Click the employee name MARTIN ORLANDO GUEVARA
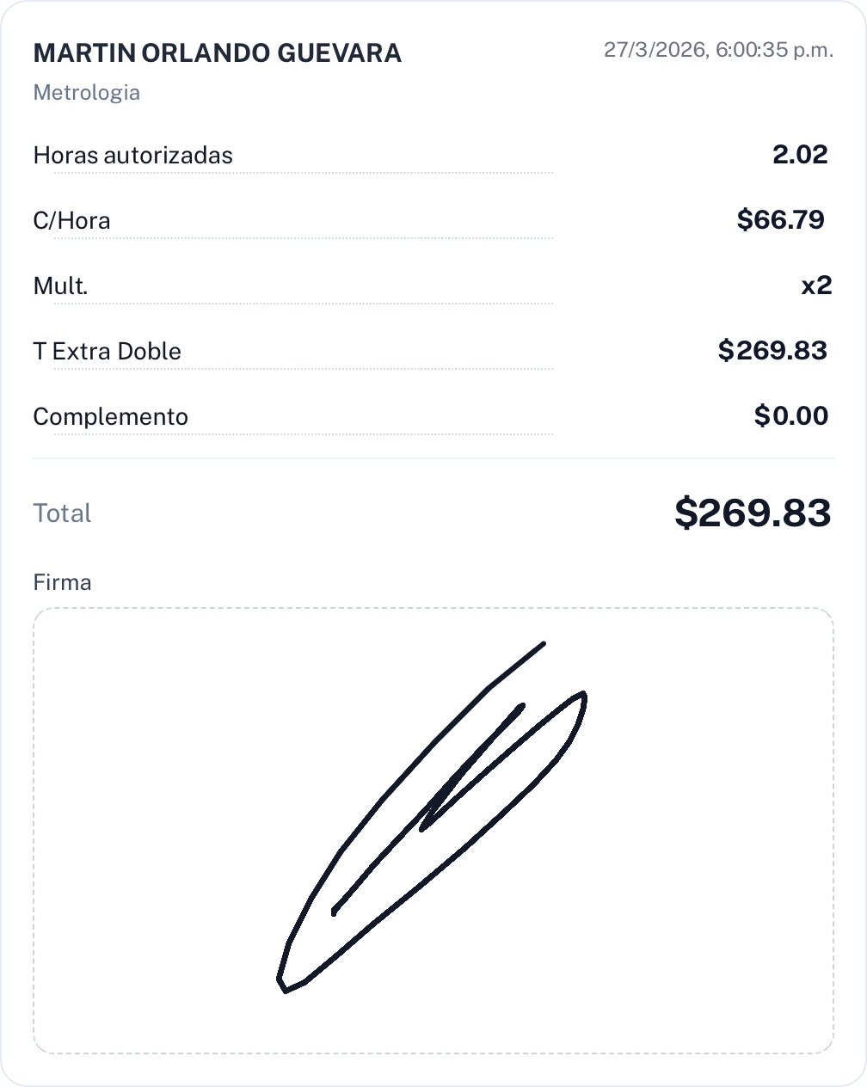Screen dimensions: 867x1087 [217, 53]
